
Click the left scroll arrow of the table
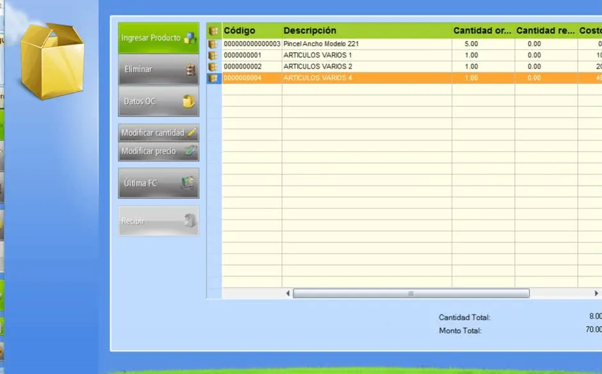[288, 293]
